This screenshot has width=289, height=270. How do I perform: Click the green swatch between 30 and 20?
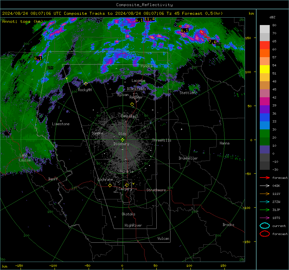265,133
